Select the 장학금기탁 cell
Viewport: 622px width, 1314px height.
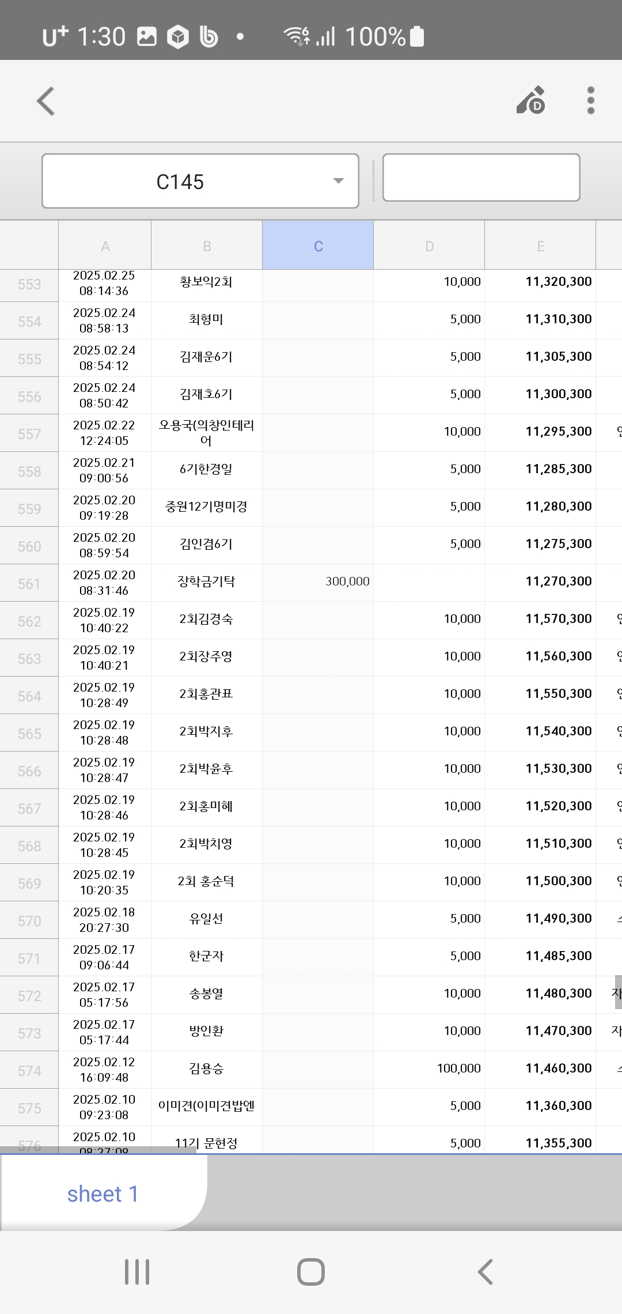coord(206,582)
